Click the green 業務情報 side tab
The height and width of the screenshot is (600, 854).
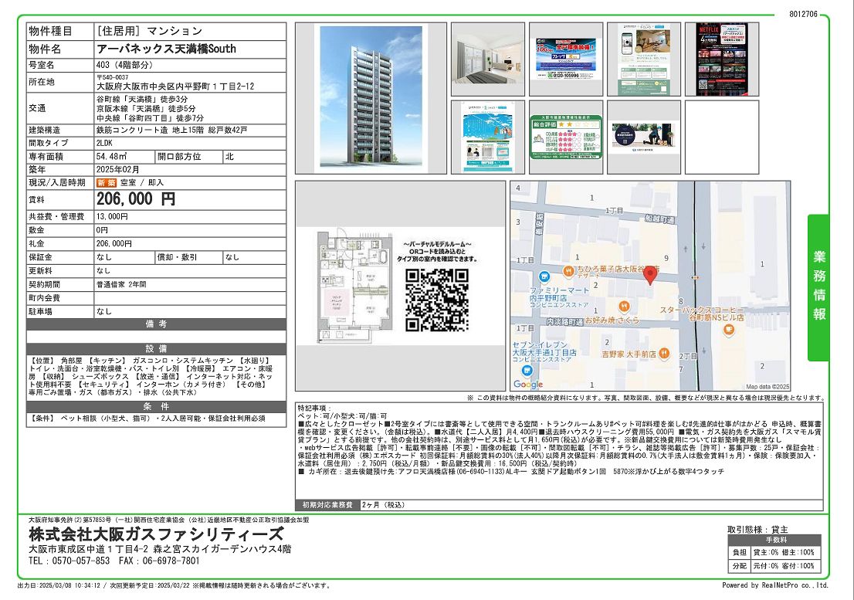click(818, 287)
